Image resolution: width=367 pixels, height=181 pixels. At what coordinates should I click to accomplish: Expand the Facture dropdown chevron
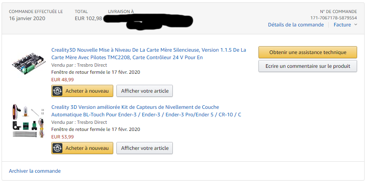point(356,24)
